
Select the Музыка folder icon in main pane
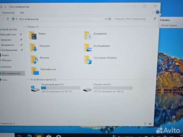click(34, 60)
